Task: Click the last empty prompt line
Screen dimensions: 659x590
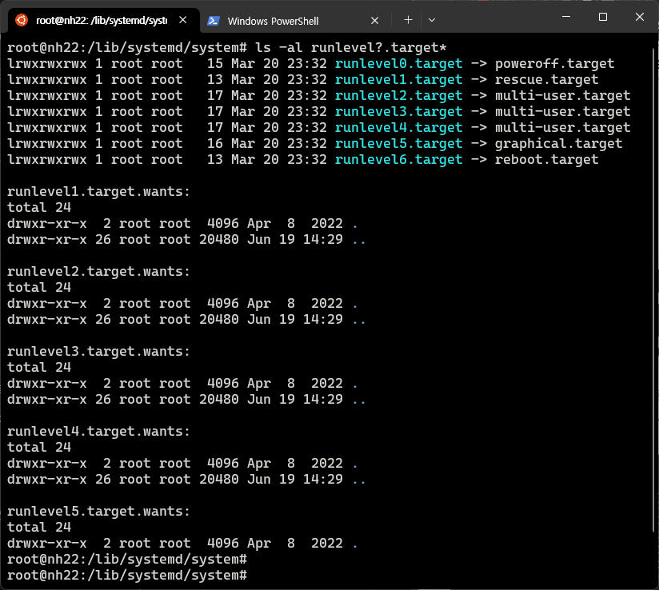Action: click(x=127, y=575)
